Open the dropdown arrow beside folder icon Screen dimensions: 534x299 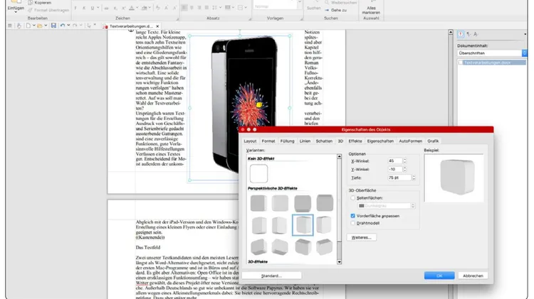tap(46, 26)
